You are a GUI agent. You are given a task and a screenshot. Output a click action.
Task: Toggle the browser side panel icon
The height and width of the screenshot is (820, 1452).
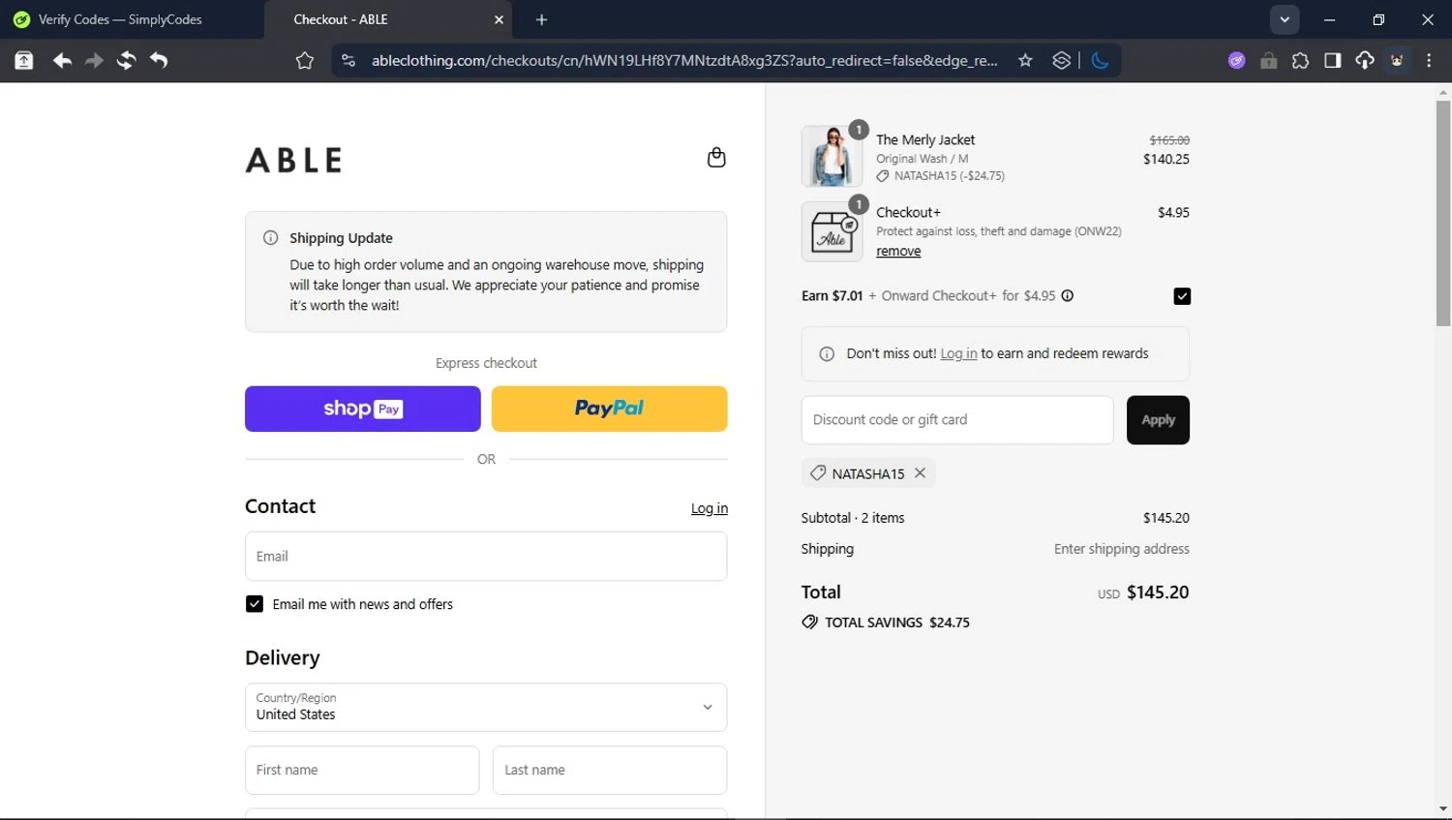tap(1333, 61)
